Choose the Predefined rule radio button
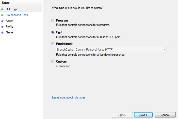Viewport: 178px width, 119px height. click(53, 44)
